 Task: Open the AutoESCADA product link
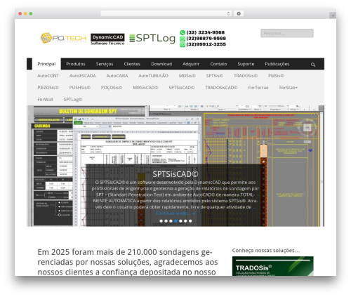pyautogui.click(x=83, y=76)
